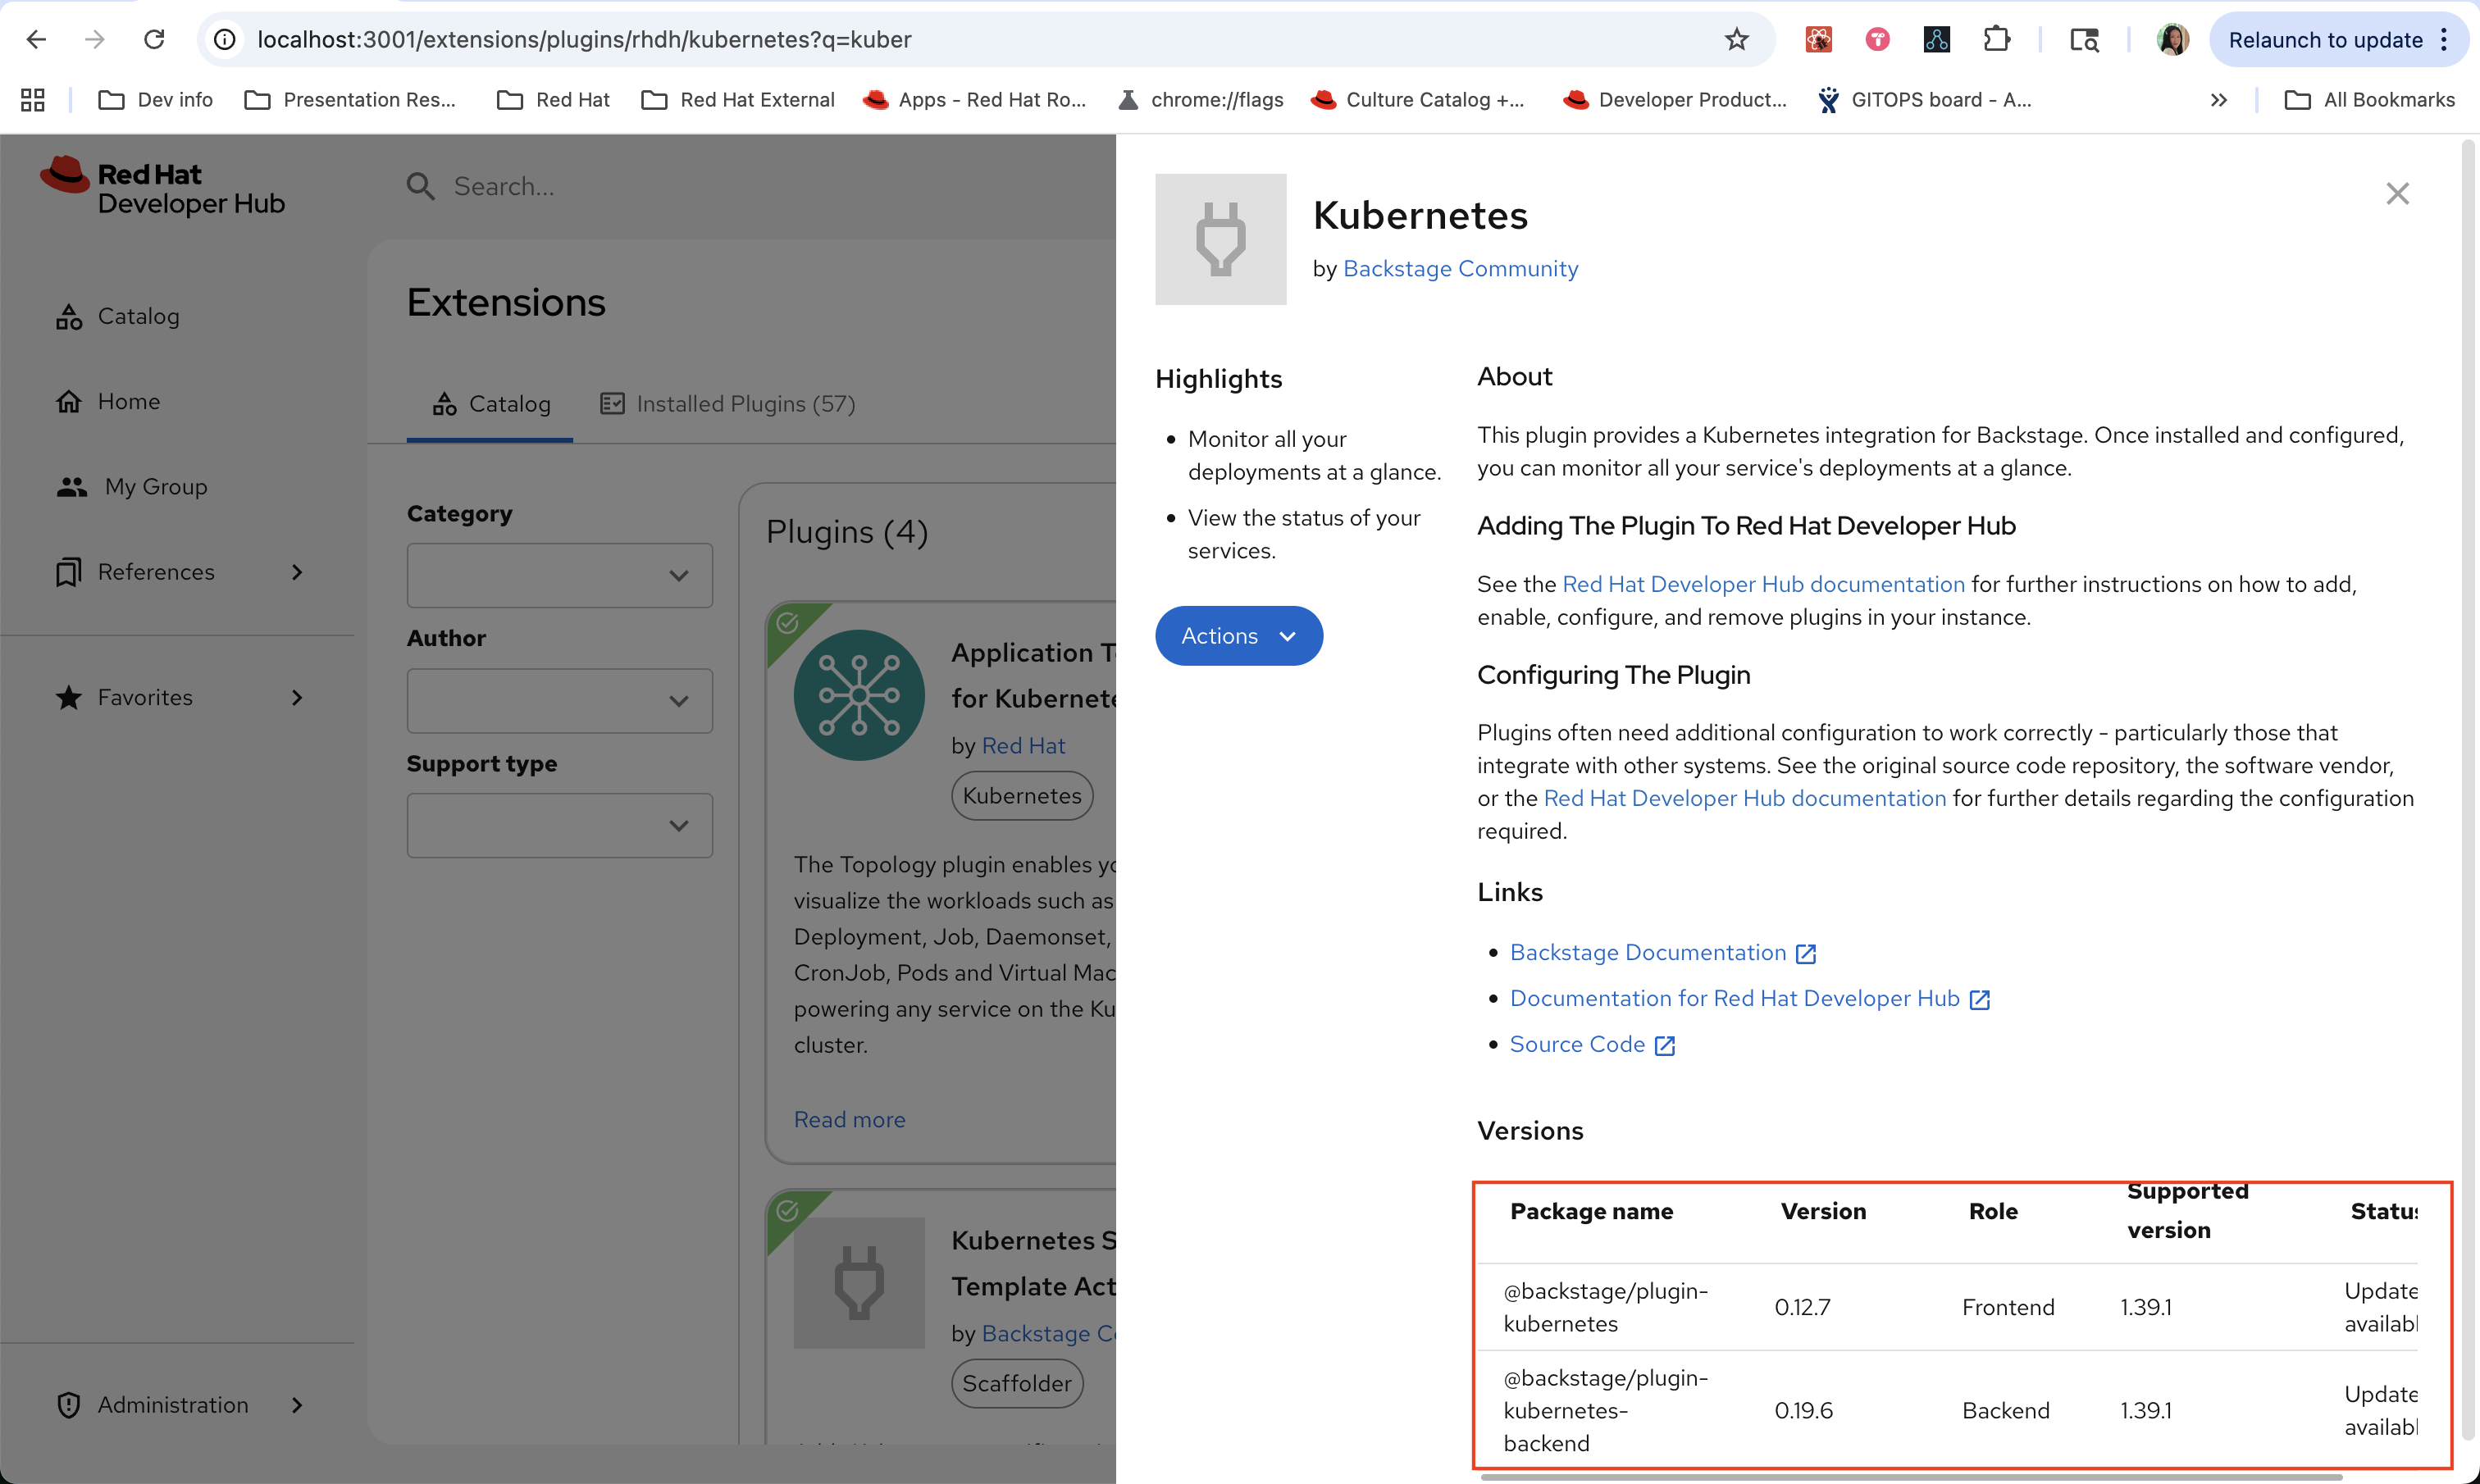Viewport: 2480px width, 1484px height.
Task: Open My Group in sidebar
Action: (x=156, y=487)
